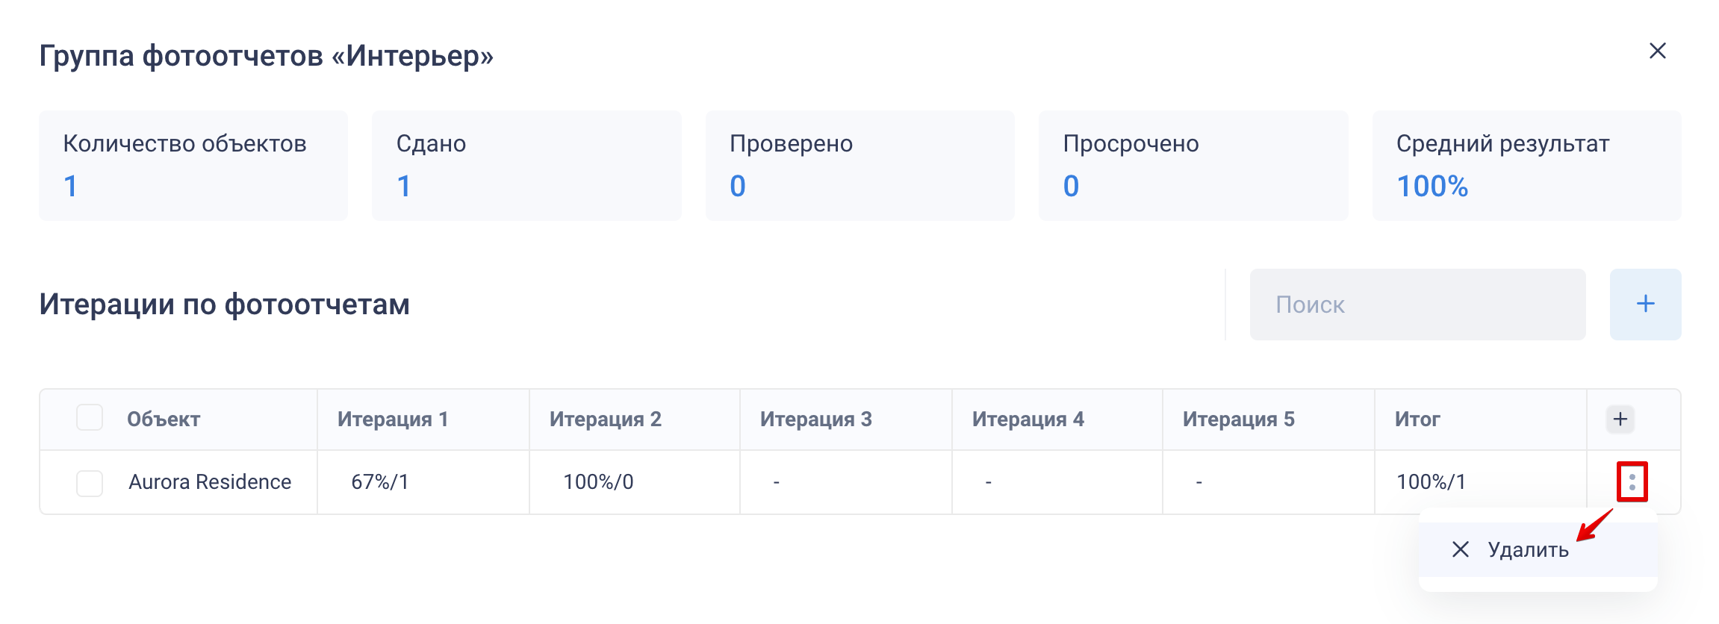Click the Итог value 100%/1
This screenshot has width=1719, height=624.
pyautogui.click(x=1430, y=482)
